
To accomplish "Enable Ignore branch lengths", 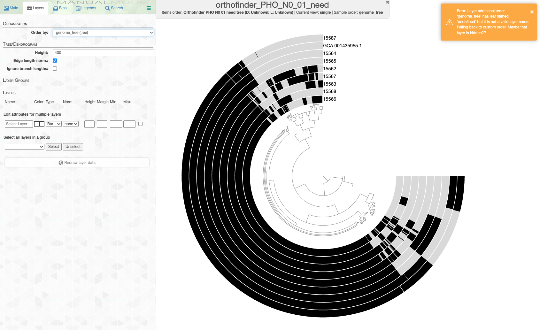I will (x=55, y=68).
